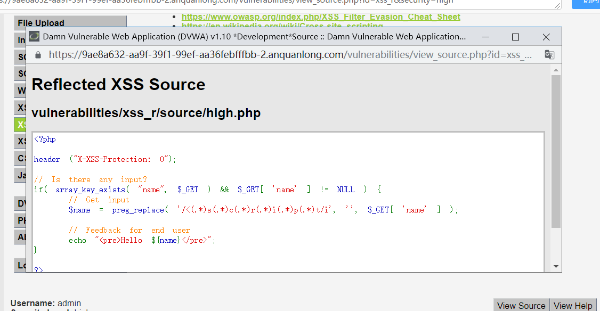600x311 pixels.
Task: Click the scrollbar down arrow in the source popup
Action: pos(556,267)
